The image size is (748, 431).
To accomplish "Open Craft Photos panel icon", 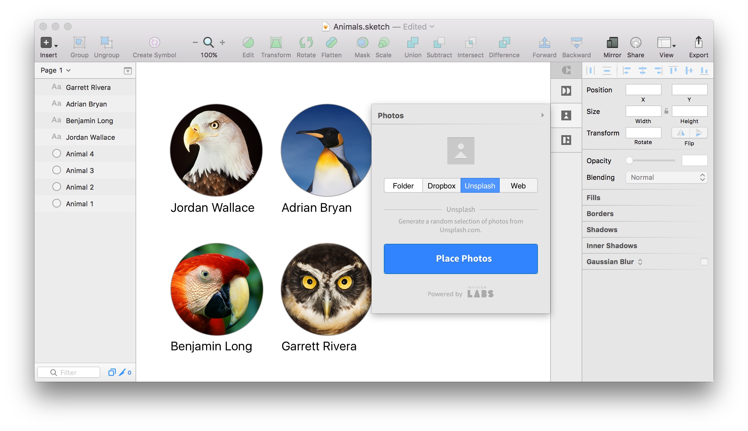I will pos(566,115).
